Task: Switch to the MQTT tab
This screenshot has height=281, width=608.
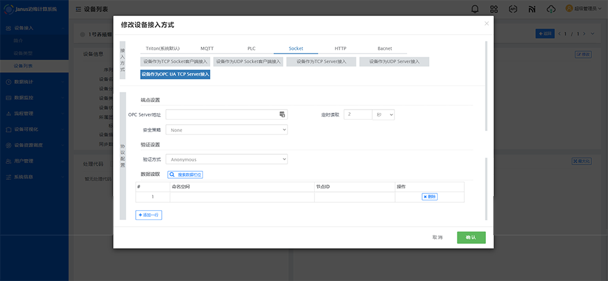Action: coord(207,48)
